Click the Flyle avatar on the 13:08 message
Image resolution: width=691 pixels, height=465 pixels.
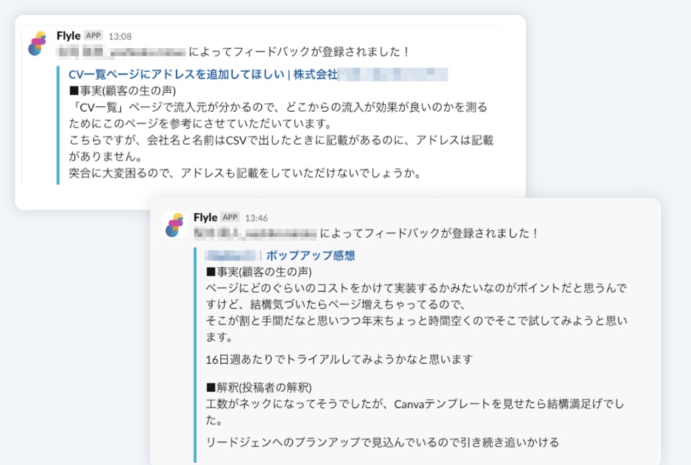tap(38, 43)
